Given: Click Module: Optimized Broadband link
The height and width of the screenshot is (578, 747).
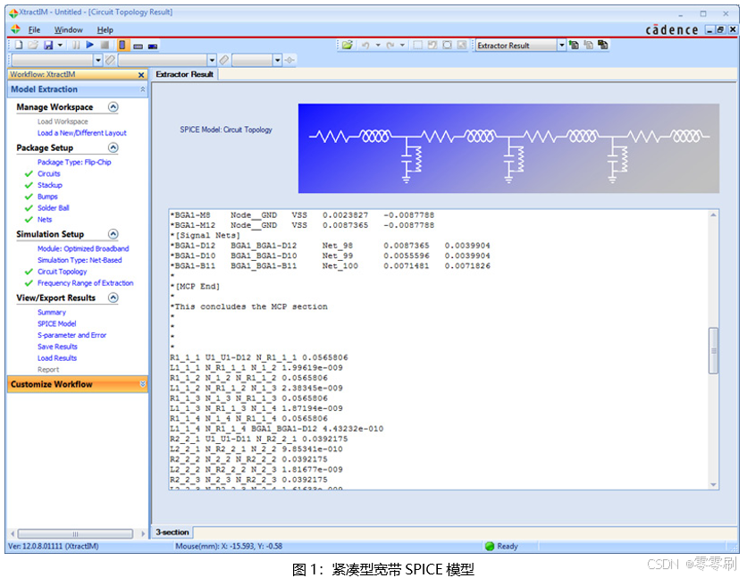Looking at the screenshot, I should tap(83, 248).
